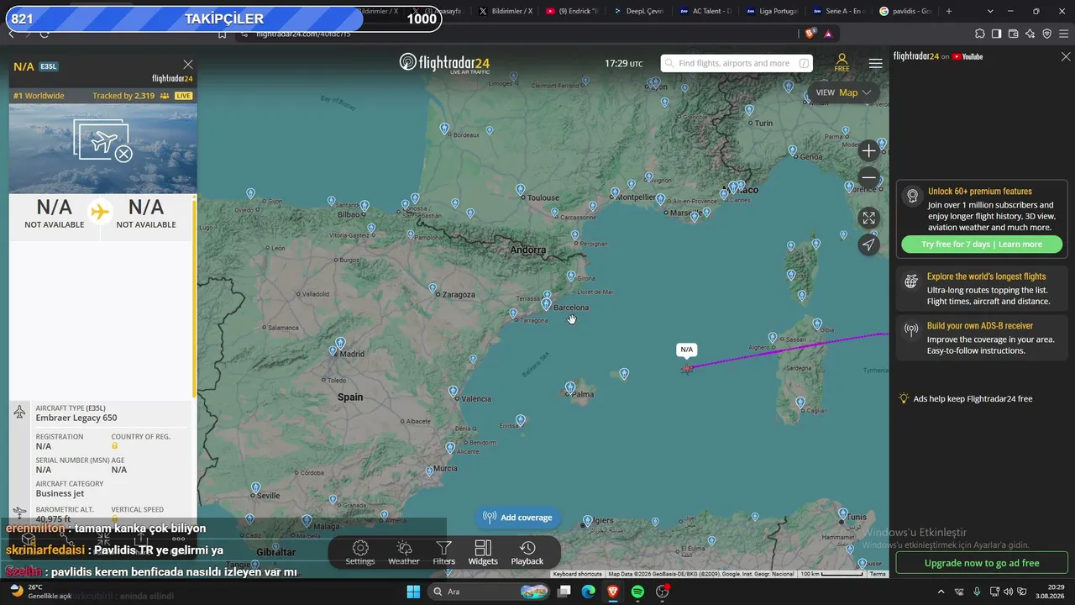Click the Barcelona airport pin
The width and height of the screenshot is (1075, 605).
click(x=547, y=304)
